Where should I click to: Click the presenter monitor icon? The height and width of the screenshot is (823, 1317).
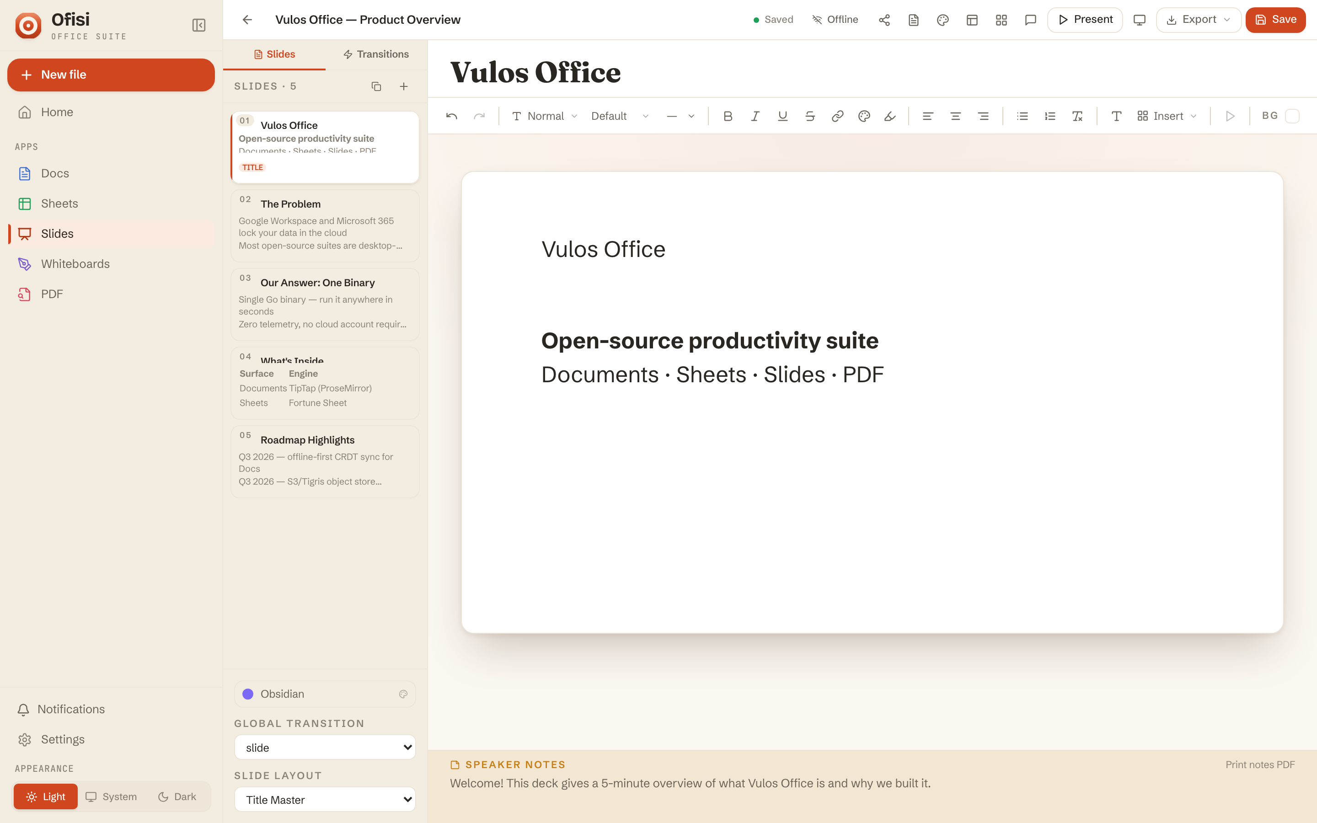(1140, 20)
